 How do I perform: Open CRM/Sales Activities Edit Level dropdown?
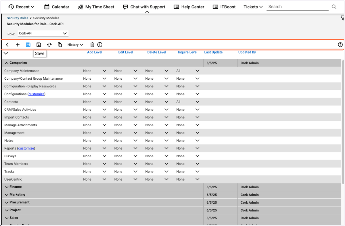(126, 110)
